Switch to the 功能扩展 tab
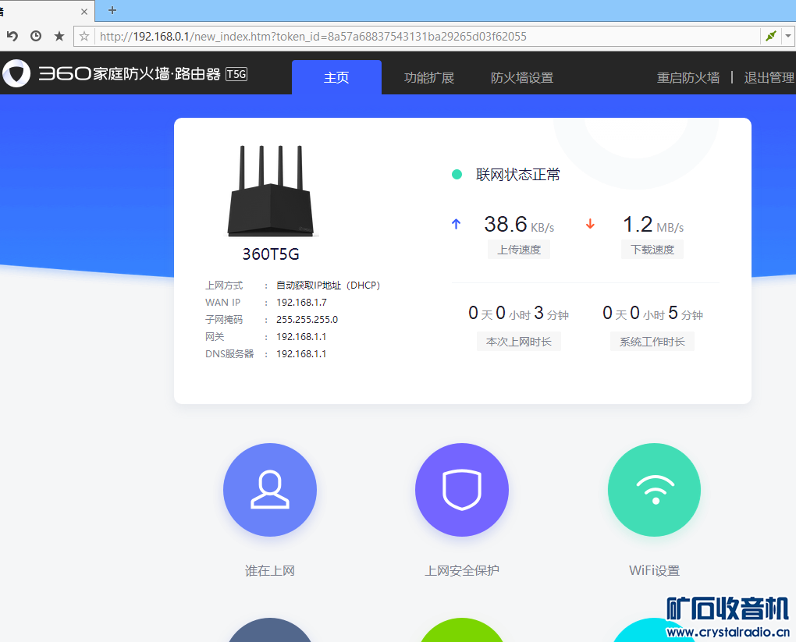Image resolution: width=796 pixels, height=642 pixels. (429, 78)
